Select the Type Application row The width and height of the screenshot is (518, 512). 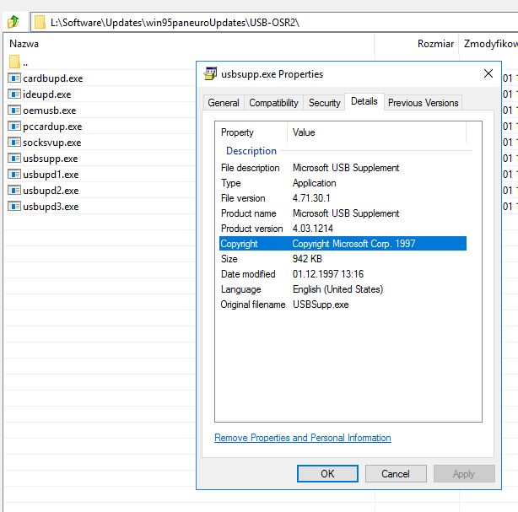pos(343,183)
